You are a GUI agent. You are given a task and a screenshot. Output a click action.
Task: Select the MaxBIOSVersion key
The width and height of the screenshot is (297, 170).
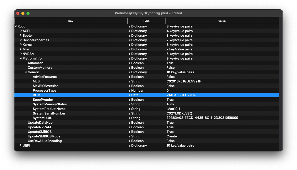[x=46, y=86]
